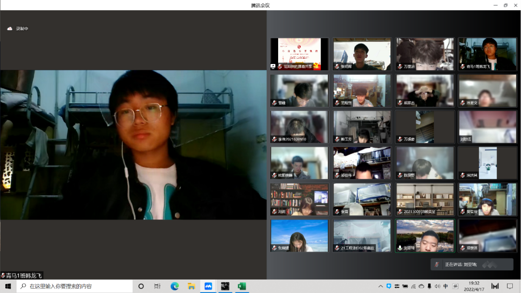Open Excel from the taskbar
Screen dimensions: 521x293
click(241, 286)
